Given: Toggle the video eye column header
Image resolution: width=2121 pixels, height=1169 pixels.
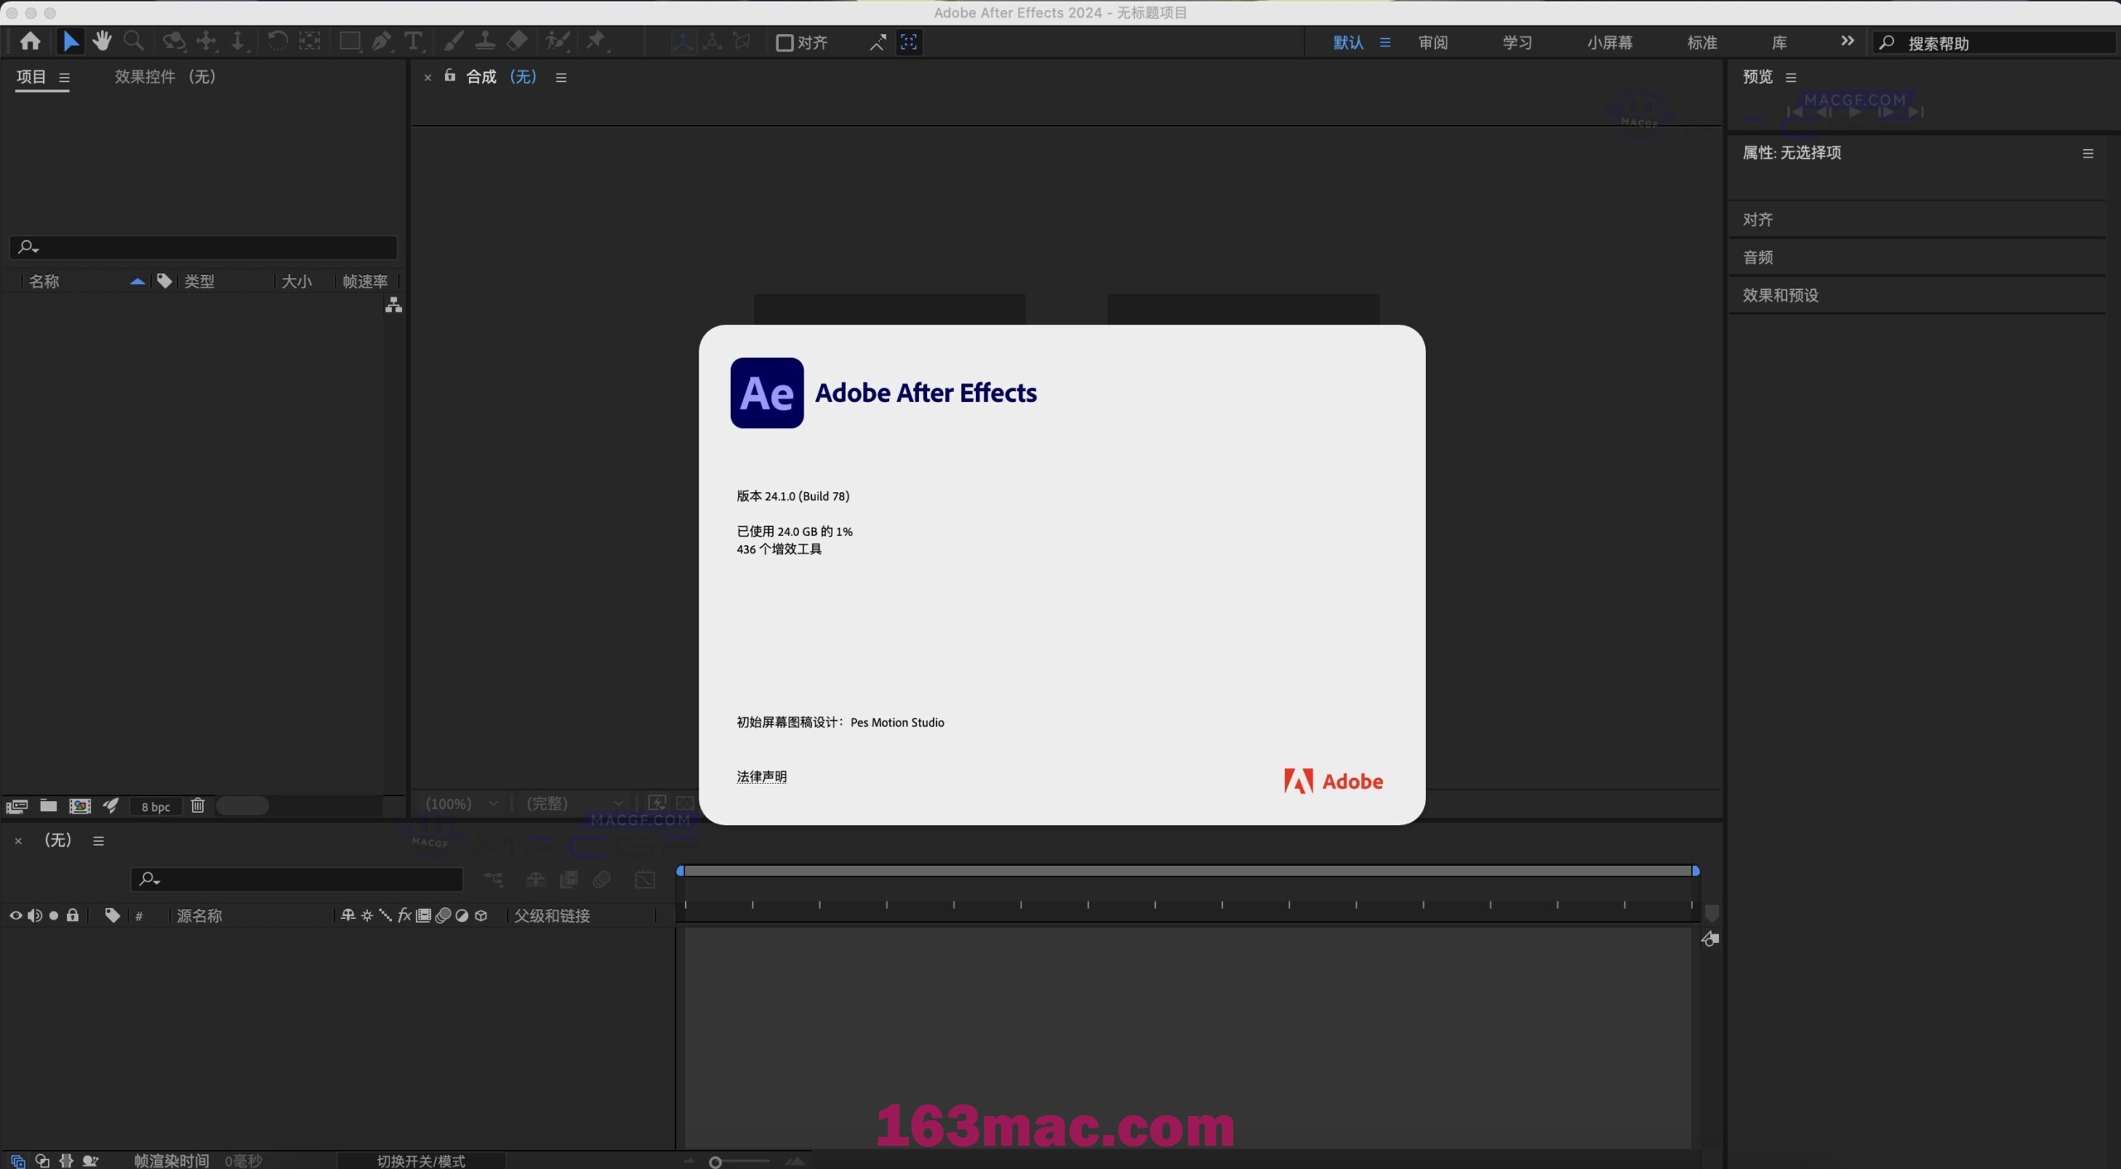Looking at the screenshot, I should click(x=15, y=915).
